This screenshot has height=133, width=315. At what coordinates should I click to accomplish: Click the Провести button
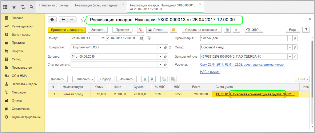coord(122,30)
